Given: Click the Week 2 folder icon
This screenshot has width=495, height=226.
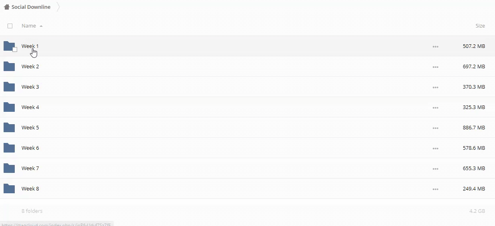Looking at the screenshot, I should [x=9, y=66].
